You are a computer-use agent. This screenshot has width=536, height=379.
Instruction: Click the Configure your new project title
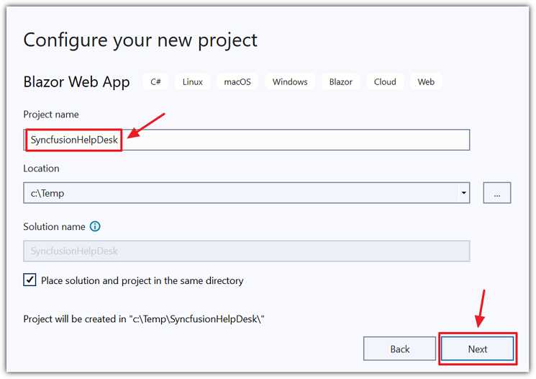(140, 40)
